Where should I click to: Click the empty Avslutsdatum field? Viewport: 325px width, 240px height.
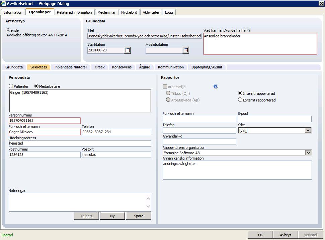click(x=164, y=50)
